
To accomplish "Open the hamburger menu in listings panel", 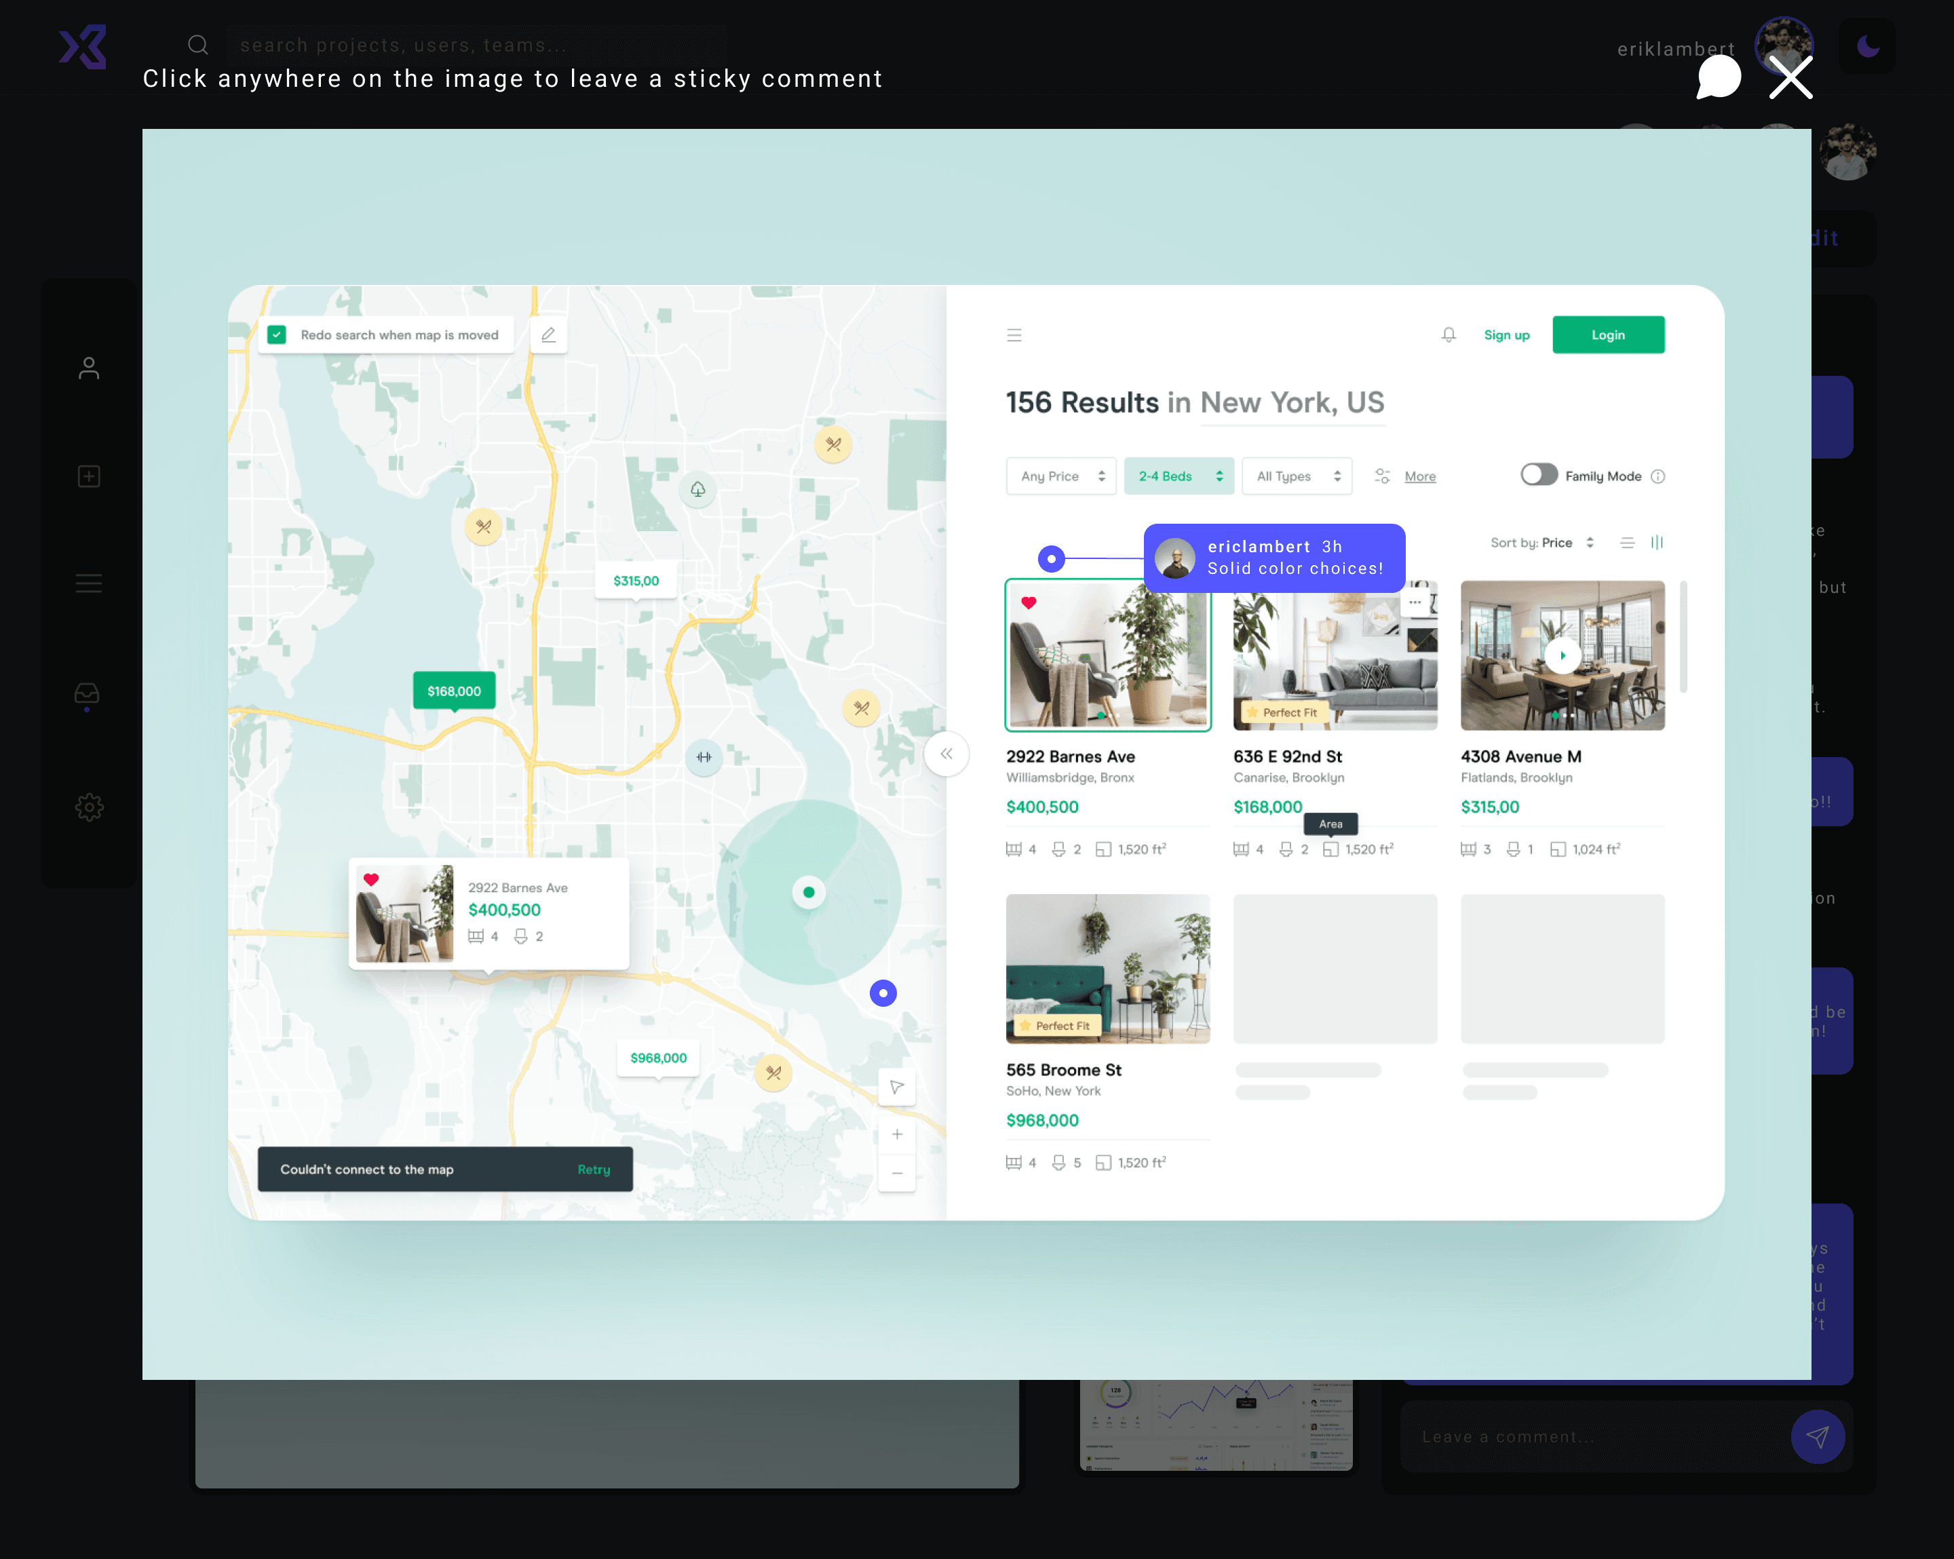I will click(x=1014, y=334).
